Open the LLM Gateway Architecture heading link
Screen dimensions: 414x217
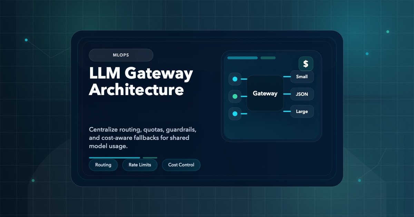tap(141, 82)
